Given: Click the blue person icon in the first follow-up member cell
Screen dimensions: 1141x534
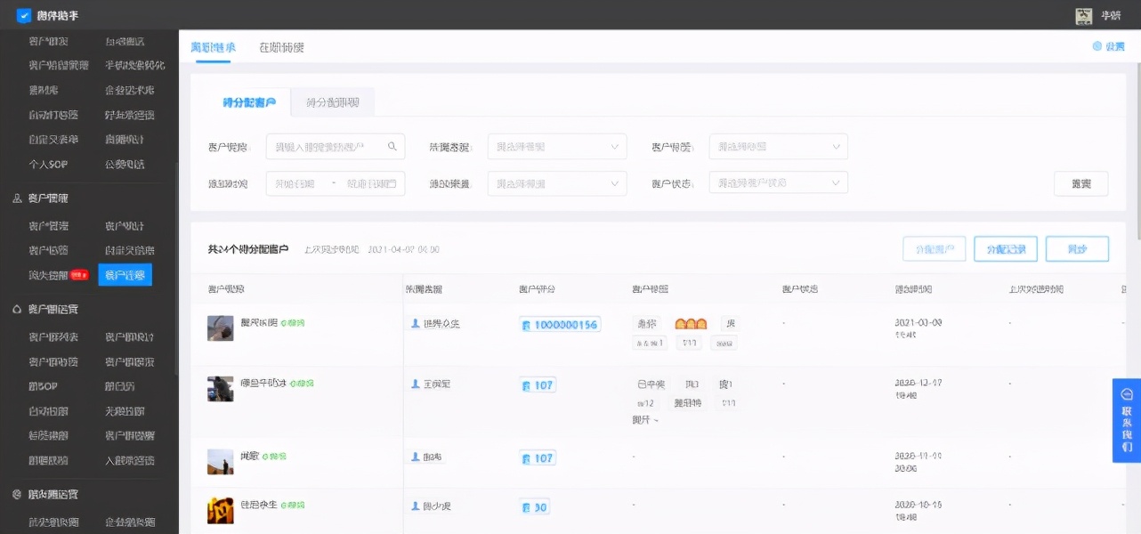Looking at the screenshot, I should [415, 325].
